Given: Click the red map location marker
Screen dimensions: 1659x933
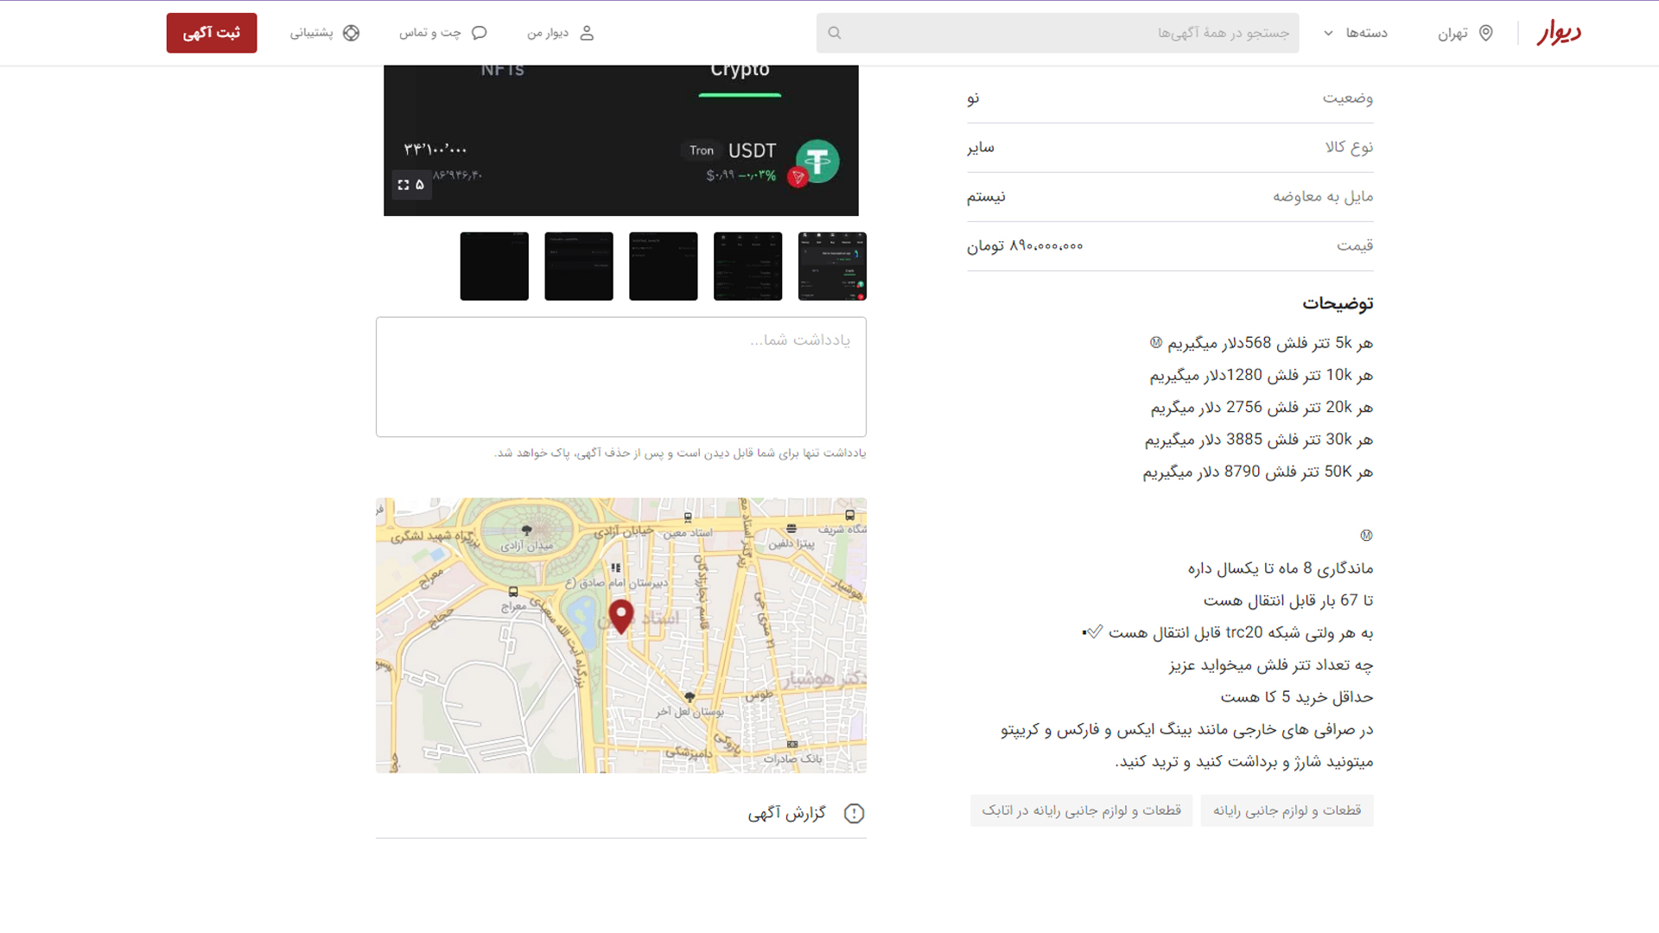Looking at the screenshot, I should pyautogui.click(x=620, y=615).
